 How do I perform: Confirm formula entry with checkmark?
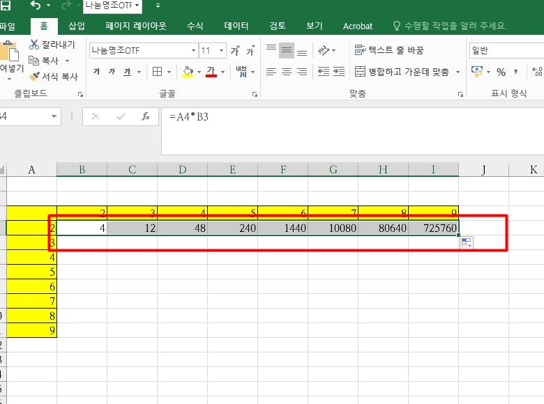coord(121,116)
